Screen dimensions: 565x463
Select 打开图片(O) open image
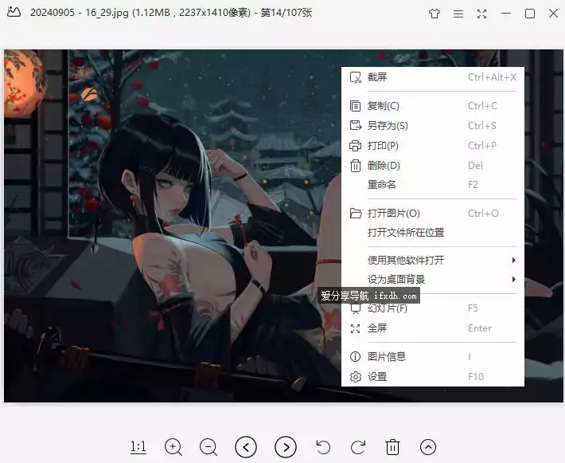click(x=433, y=214)
